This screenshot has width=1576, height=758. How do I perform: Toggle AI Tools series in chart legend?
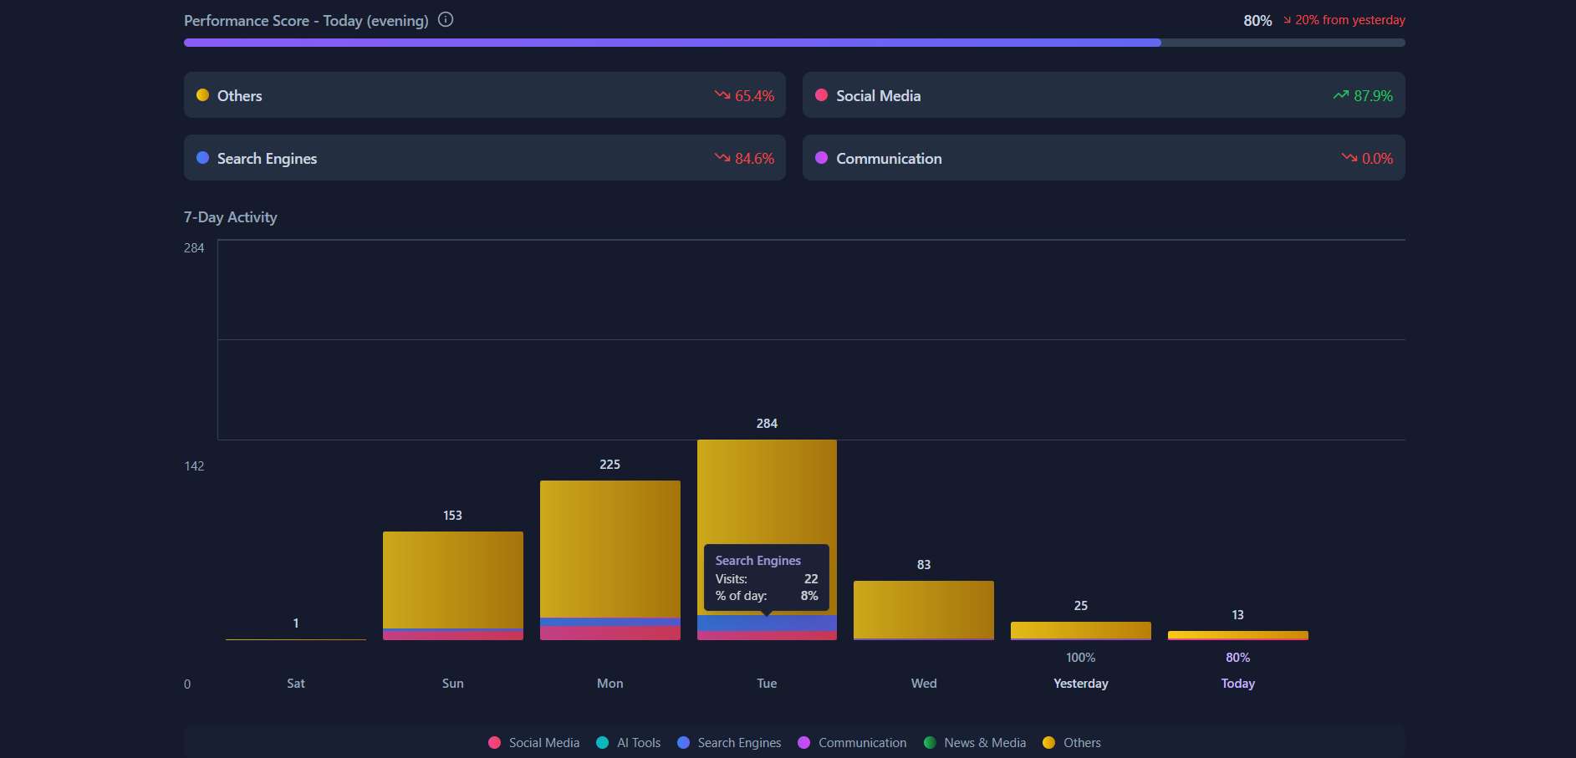pyautogui.click(x=629, y=743)
